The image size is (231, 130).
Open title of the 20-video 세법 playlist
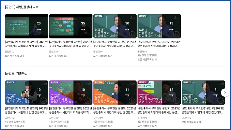coord(26,44)
